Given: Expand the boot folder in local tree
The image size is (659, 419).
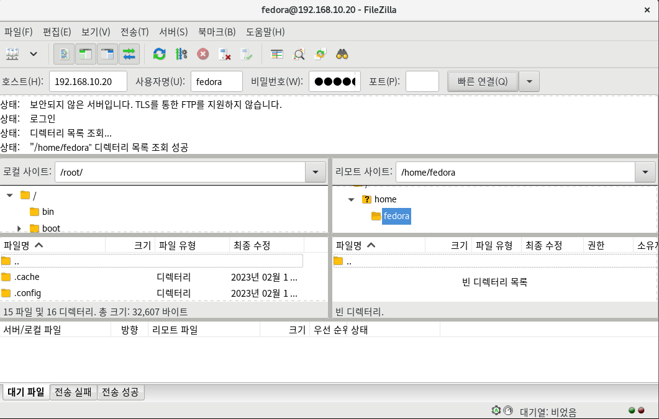Looking at the screenshot, I should (x=19, y=228).
